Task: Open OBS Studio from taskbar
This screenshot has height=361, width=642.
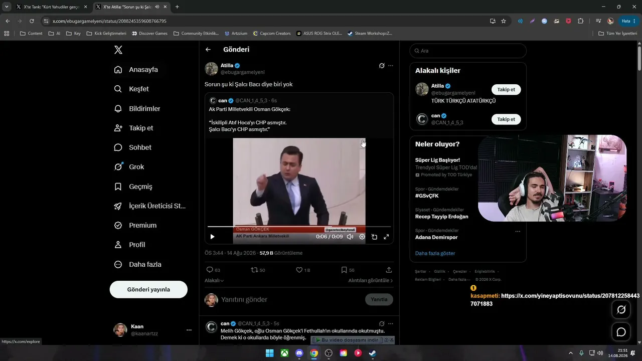Action: (x=329, y=353)
